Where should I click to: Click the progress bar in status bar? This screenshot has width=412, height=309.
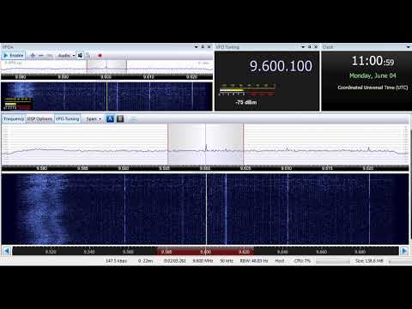[333, 261]
